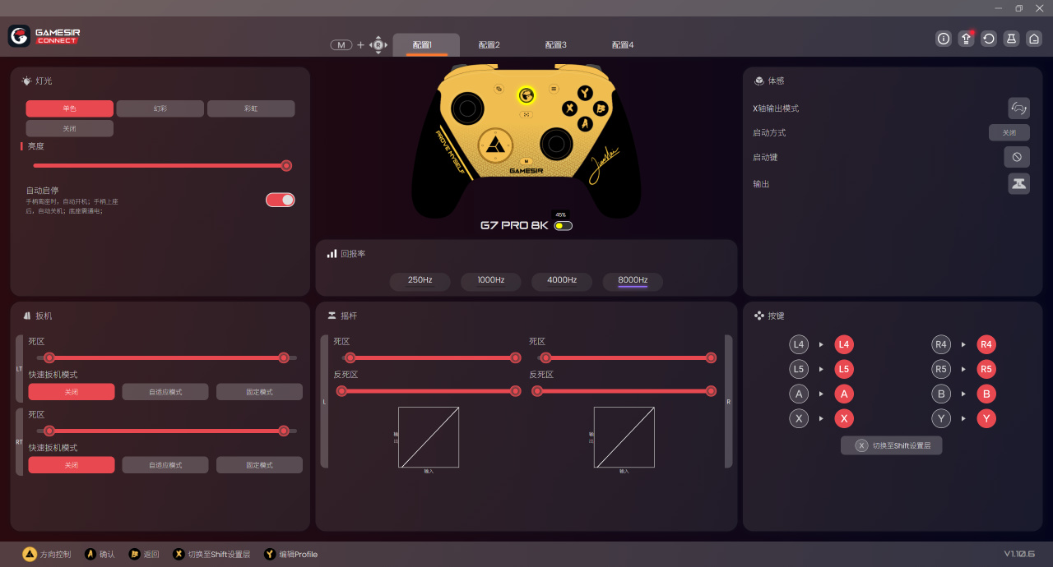1053x567 pixels.
Task: Click the red B mapped button
Action: click(x=986, y=394)
